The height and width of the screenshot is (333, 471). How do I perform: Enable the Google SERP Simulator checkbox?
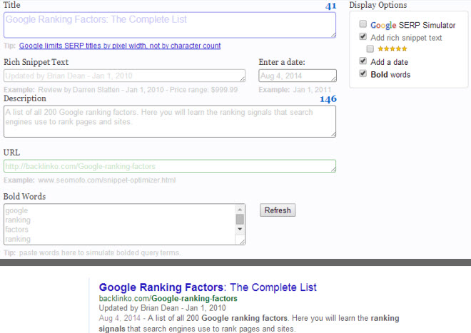(363, 24)
